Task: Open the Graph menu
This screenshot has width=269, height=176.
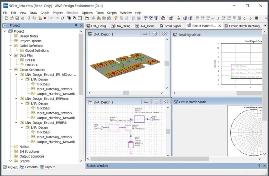Action: tap(45, 13)
